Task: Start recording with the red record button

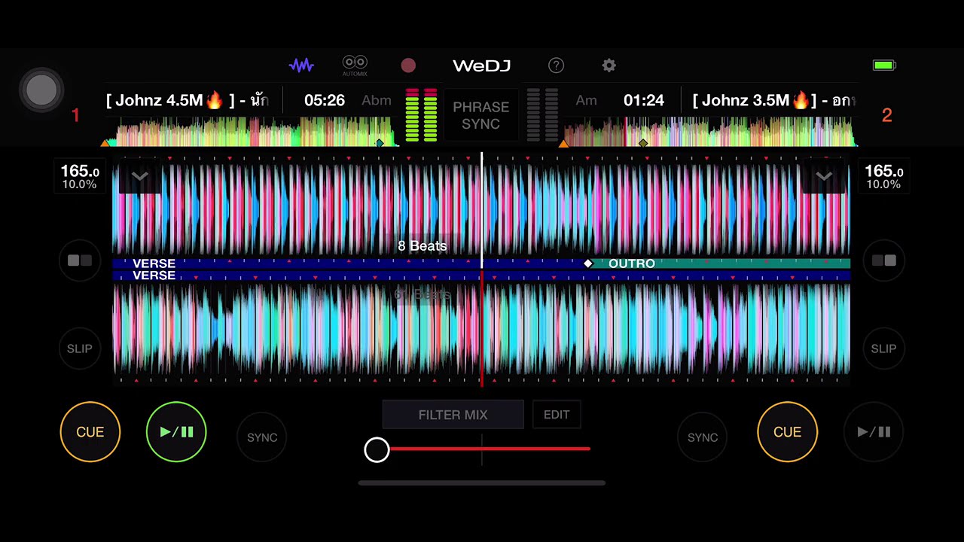Action: 408,65
